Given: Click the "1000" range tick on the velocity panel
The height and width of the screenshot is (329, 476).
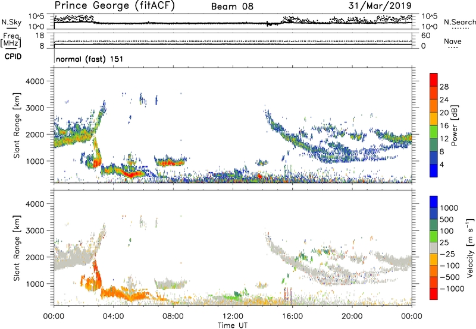Looking at the screenshot, I should point(35,284).
